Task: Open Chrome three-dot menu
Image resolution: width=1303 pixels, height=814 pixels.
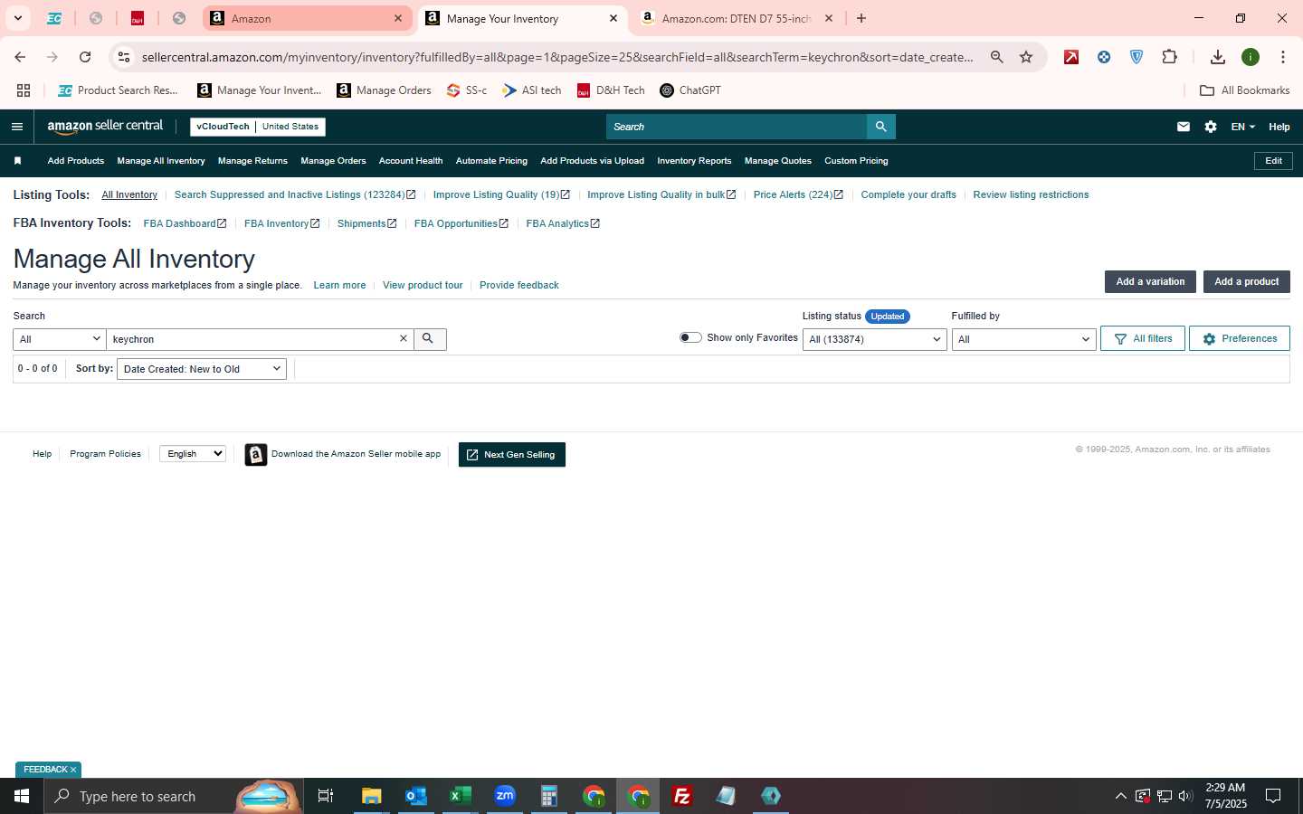Action: pyautogui.click(x=1282, y=57)
